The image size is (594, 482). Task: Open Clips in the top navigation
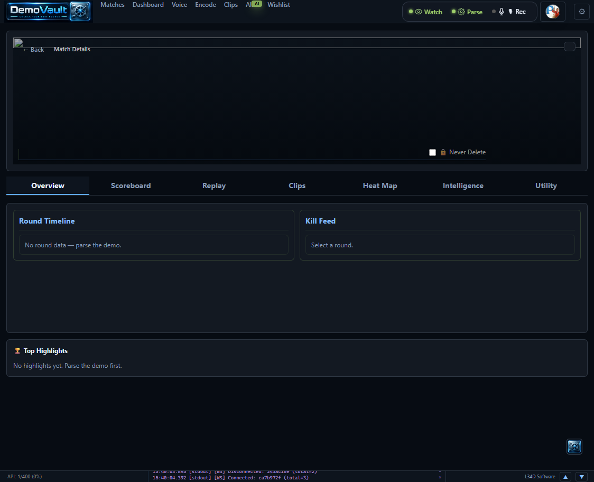[x=231, y=5]
